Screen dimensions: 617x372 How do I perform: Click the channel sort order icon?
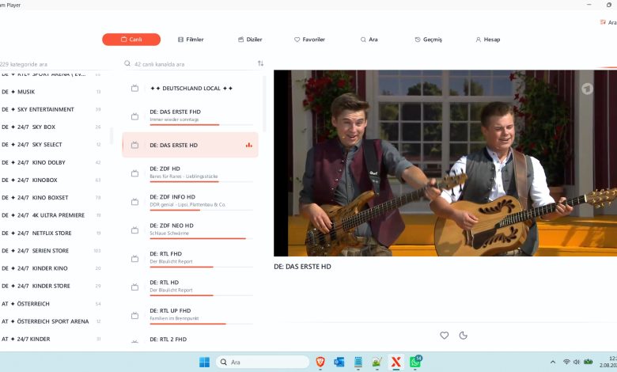(260, 63)
